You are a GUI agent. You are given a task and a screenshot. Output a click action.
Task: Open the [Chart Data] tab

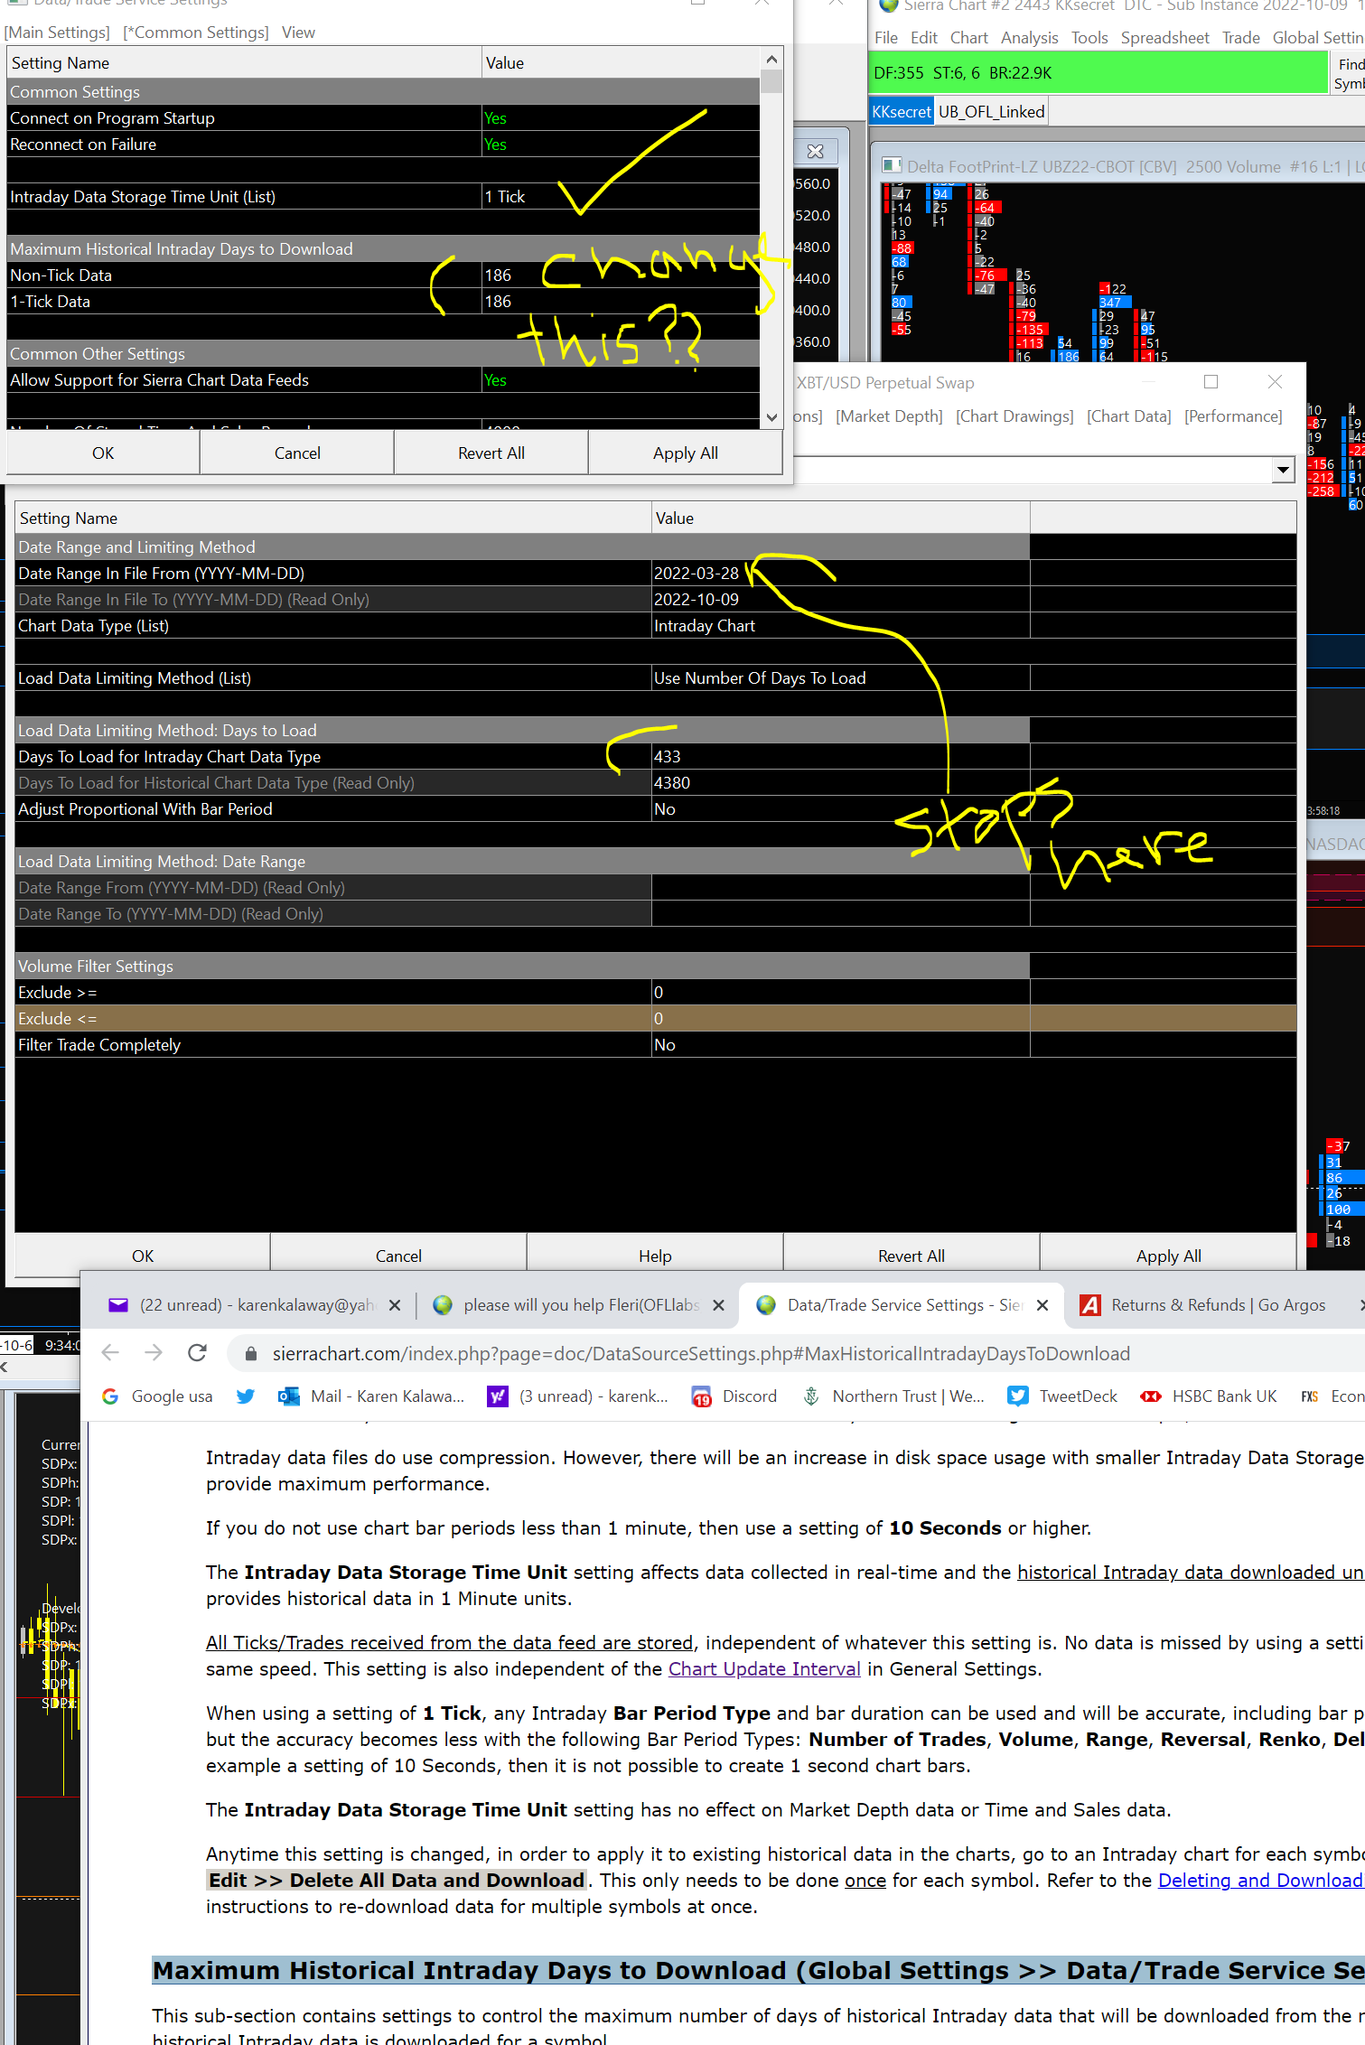[1129, 416]
